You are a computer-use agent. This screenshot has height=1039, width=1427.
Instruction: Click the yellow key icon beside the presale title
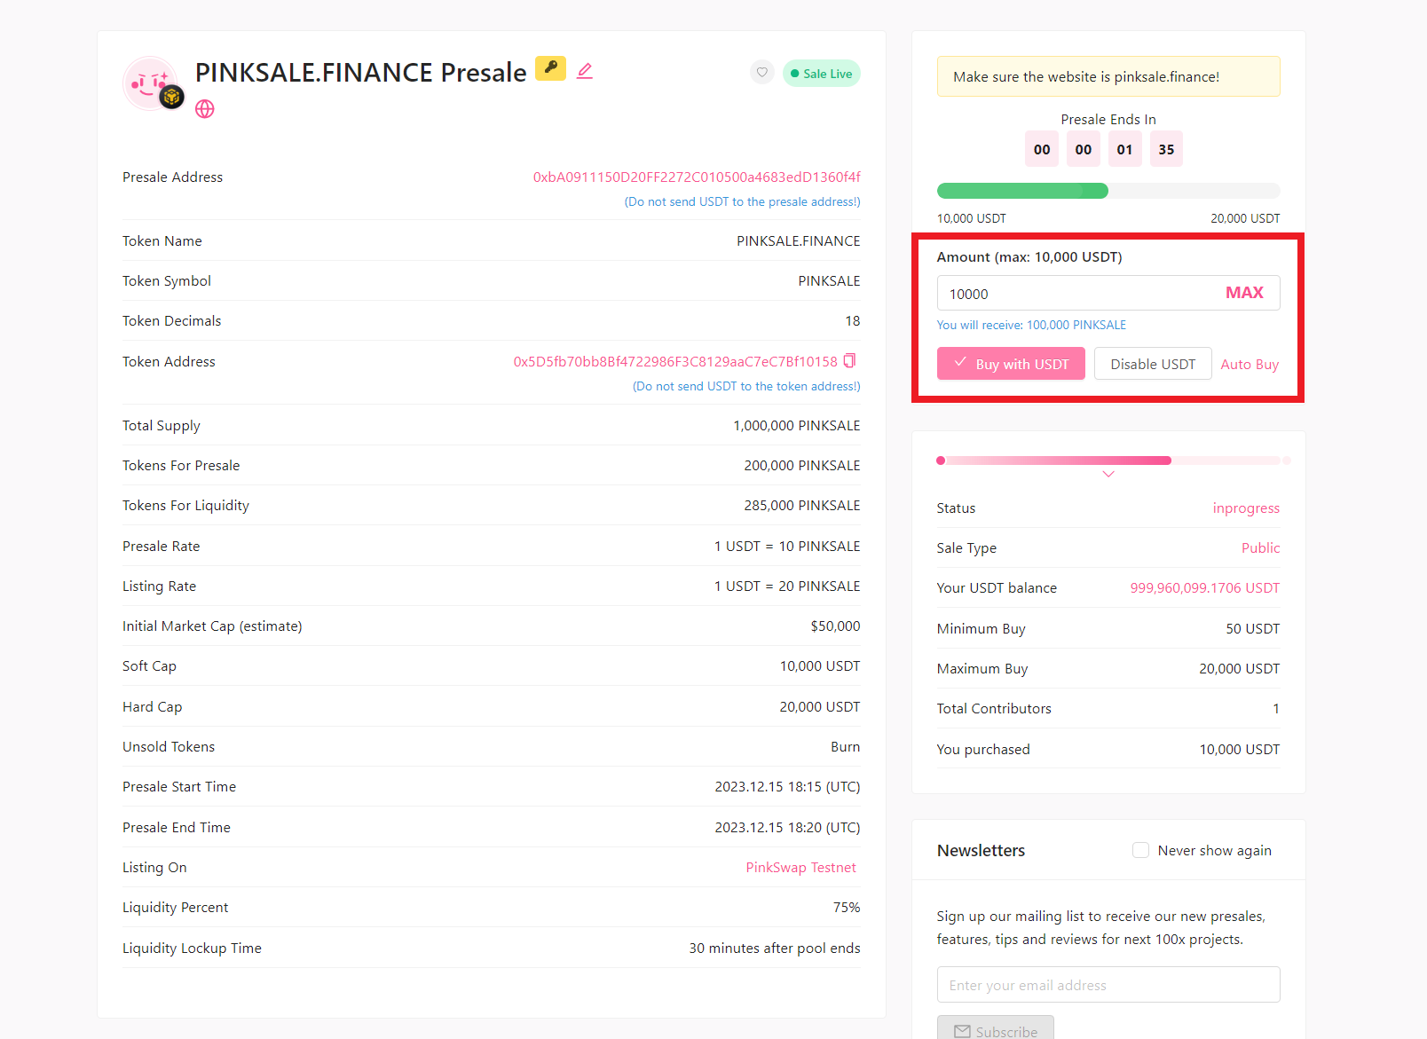point(550,68)
